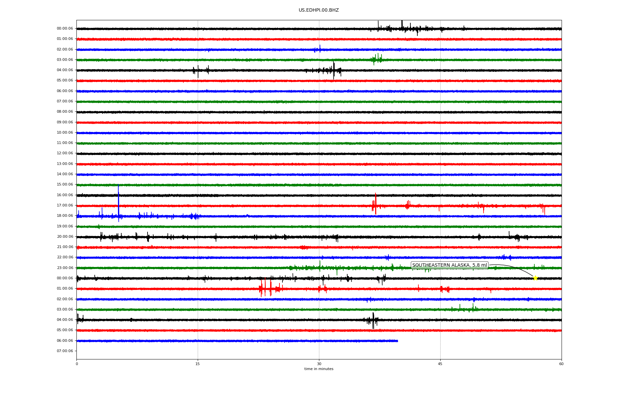
Task: Click the 12:00:06 row label
Action: (65, 153)
